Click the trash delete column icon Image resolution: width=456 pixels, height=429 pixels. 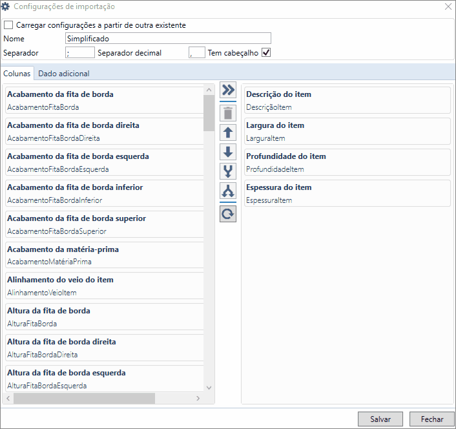coord(228,113)
